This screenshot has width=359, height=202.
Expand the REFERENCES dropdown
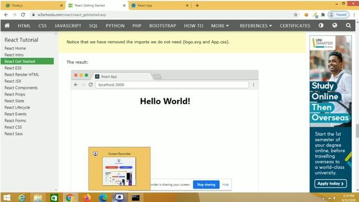[256, 26]
